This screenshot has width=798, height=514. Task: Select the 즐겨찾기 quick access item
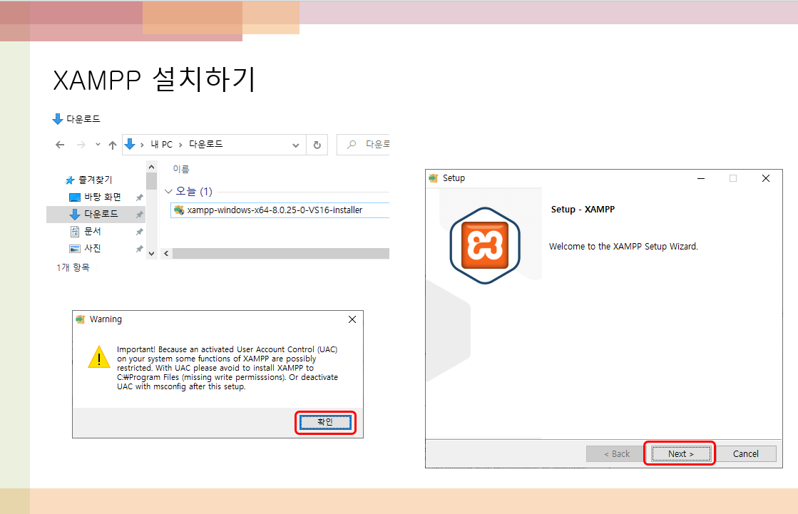click(90, 180)
